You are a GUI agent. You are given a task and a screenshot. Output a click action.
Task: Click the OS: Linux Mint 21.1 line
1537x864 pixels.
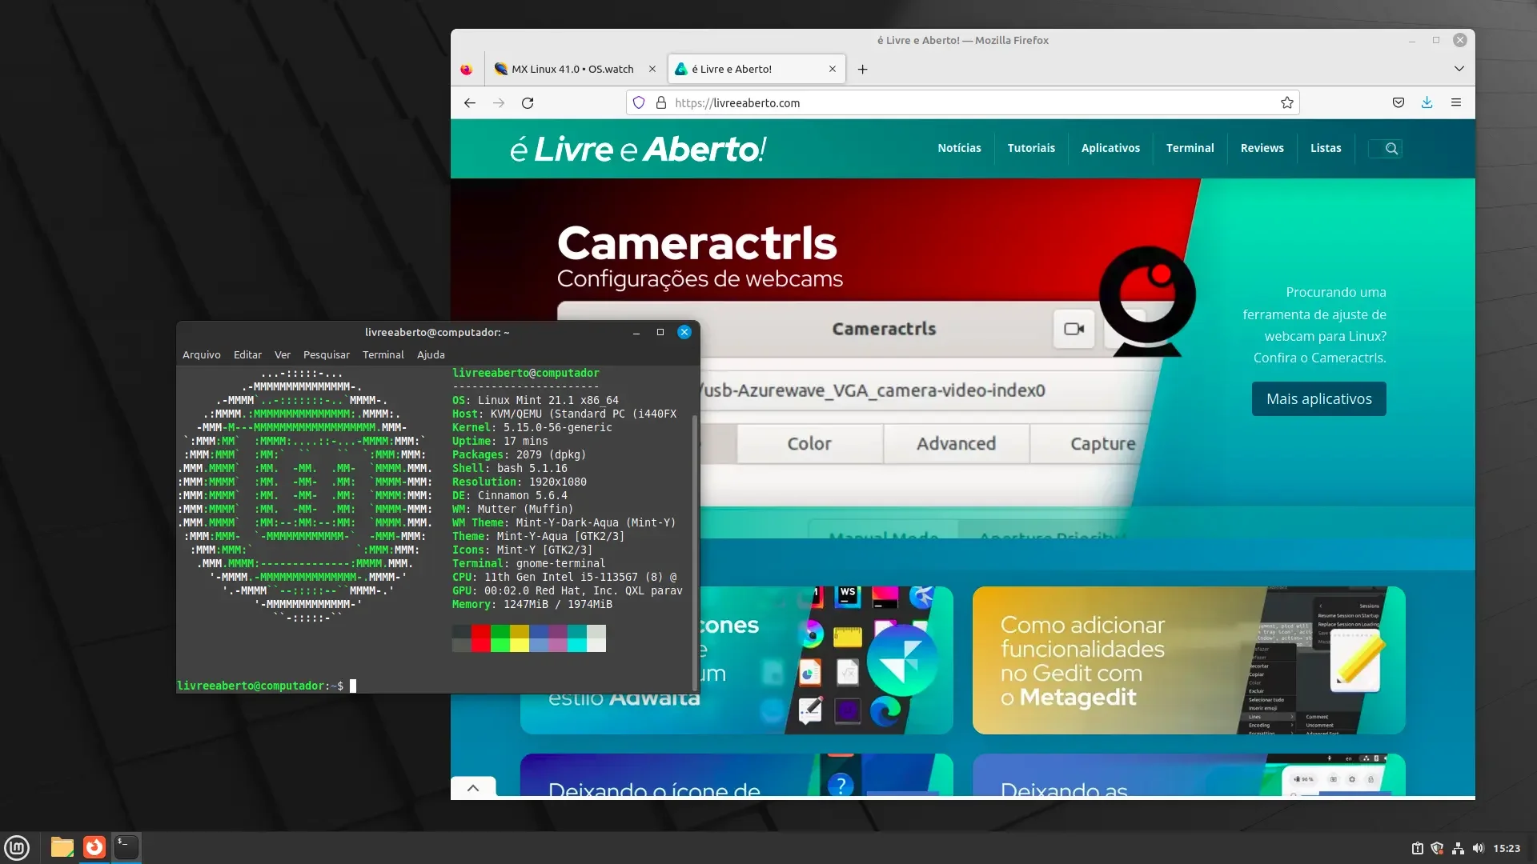tap(535, 400)
